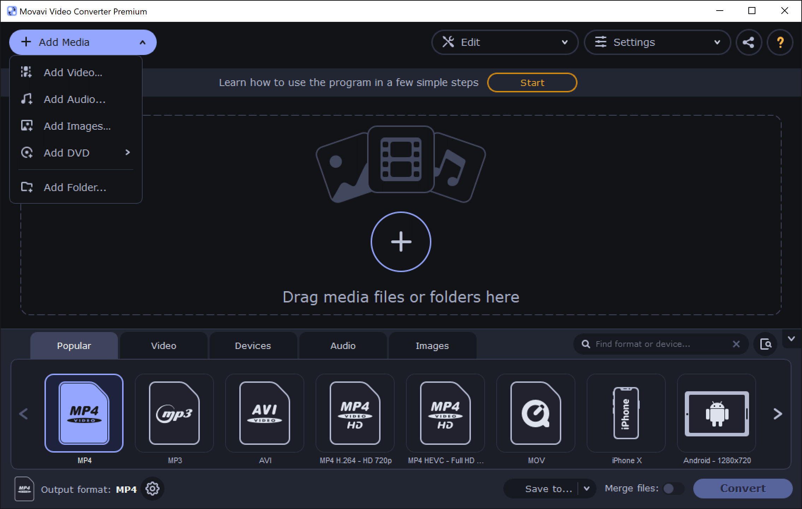802x509 pixels.
Task: Select the AVI video format preset
Action: (265, 413)
